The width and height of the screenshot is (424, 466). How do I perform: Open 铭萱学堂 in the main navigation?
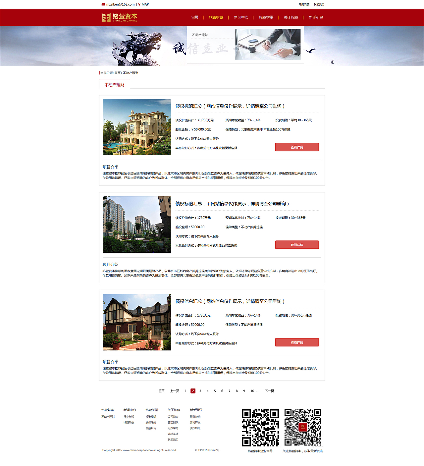(x=266, y=18)
